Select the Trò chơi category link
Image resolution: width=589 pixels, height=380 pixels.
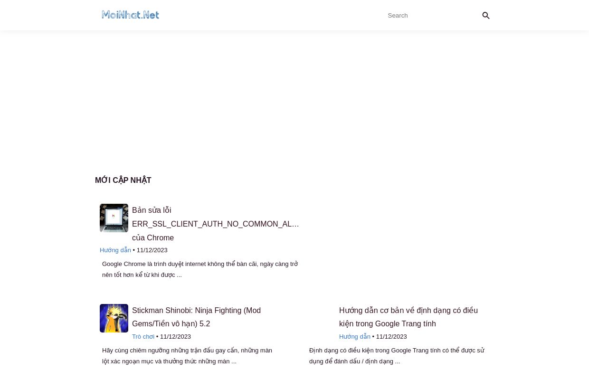point(143,337)
